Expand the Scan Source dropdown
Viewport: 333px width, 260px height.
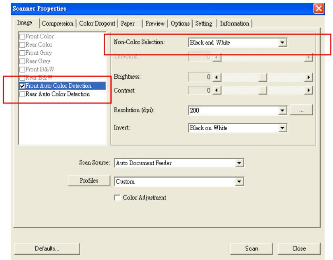click(x=240, y=163)
